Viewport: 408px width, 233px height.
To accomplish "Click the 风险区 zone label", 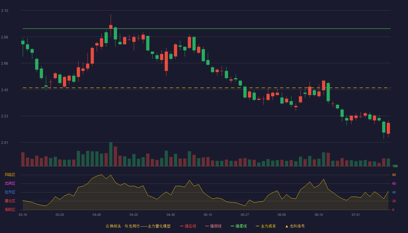I will (x=10, y=175).
